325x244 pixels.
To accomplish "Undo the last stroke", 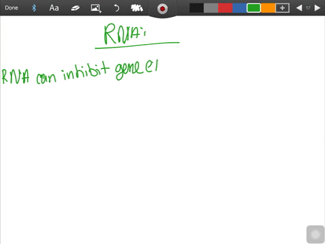I will 116,8.
